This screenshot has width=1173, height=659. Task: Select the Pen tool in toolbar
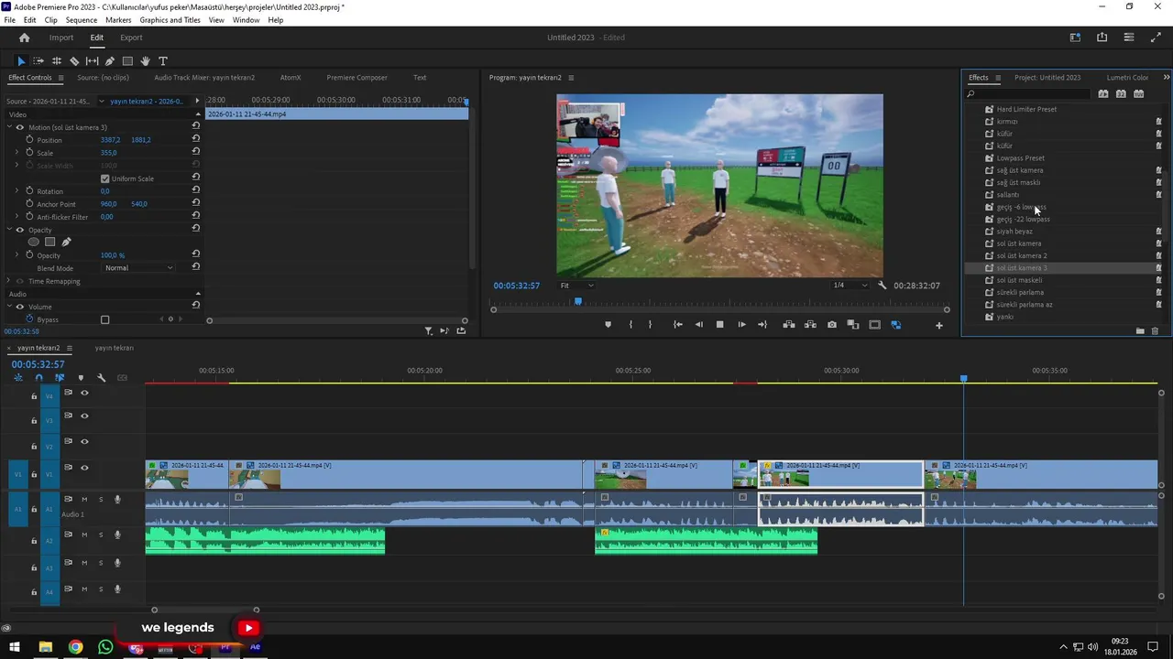[x=110, y=61]
